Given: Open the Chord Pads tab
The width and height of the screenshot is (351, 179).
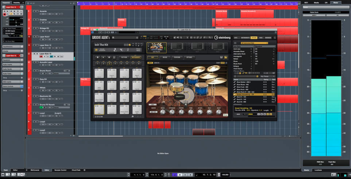Looking at the screenshot, I should 76,170.
